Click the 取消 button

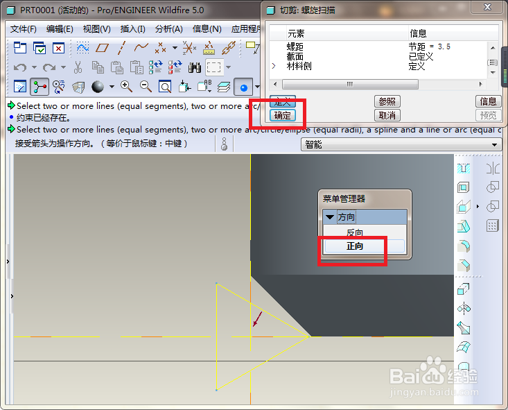[387, 115]
